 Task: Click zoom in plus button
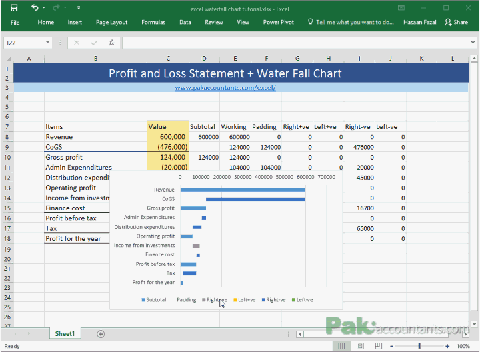447,346
